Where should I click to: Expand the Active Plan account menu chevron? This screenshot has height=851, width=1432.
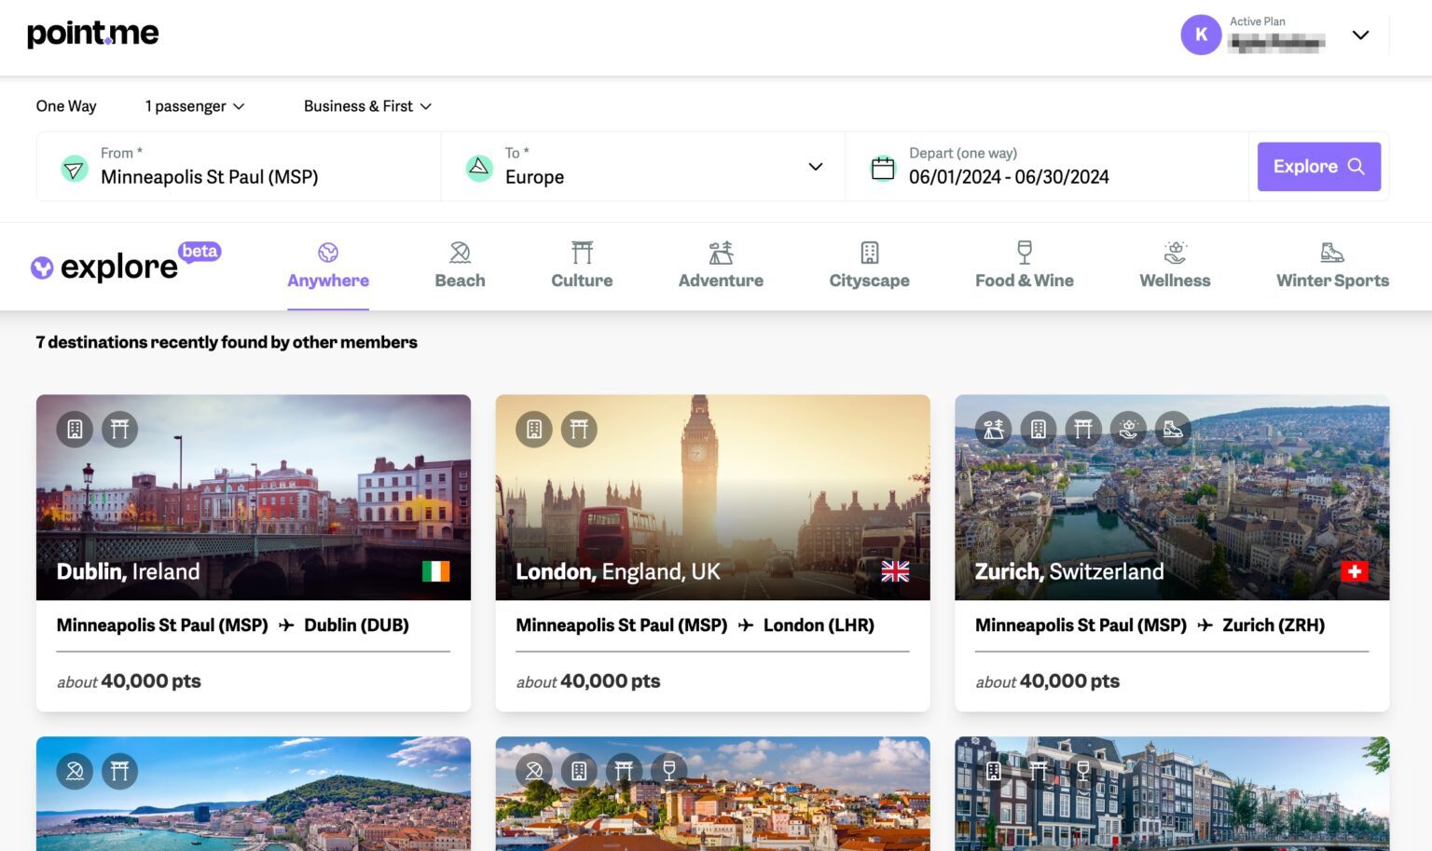point(1360,34)
